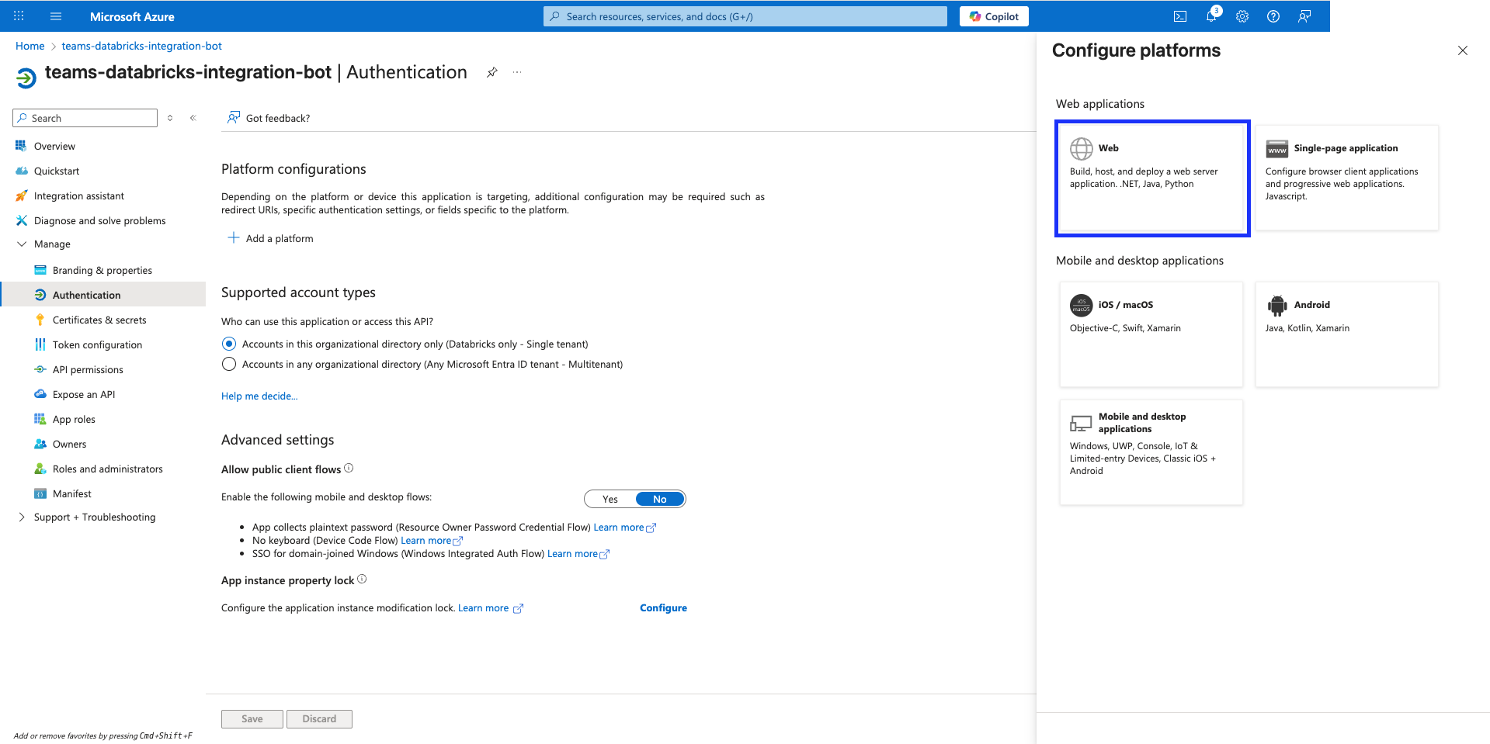The width and height of the screenshot is (1490, 744).
Task: Click Add a platform
Action: click(x=270, y=238)
